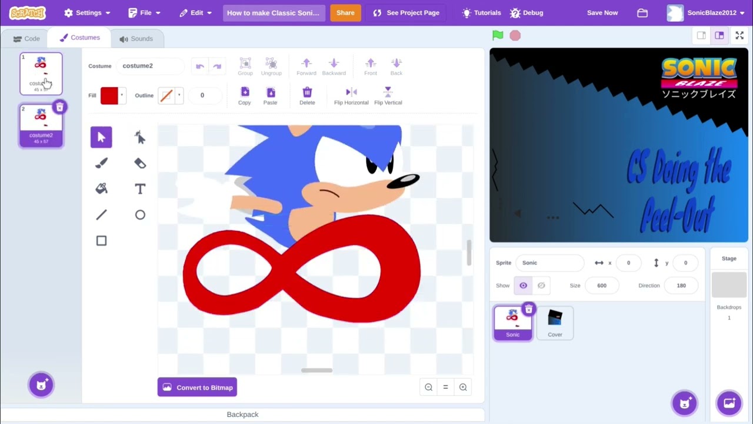Select the Rectangle tool
The image size is (753, 424).
pyautogui.click(x=101, y=241)
